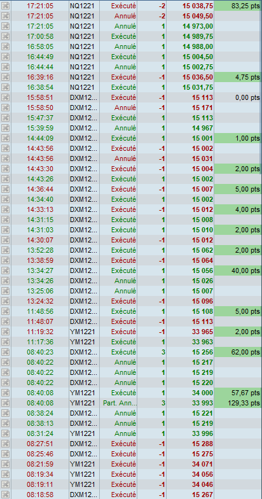Click the price 15 221

point(202,413)
